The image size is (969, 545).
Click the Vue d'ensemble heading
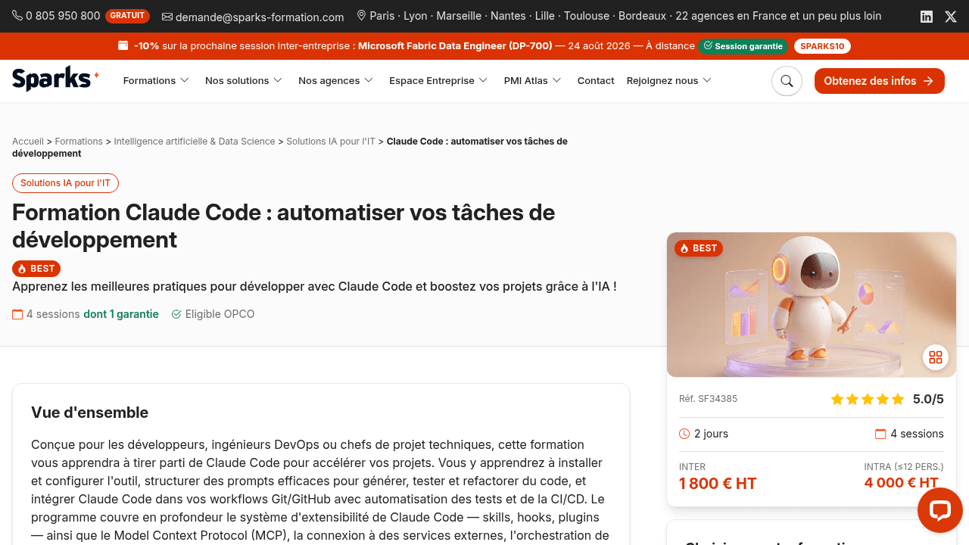[89, 413]
